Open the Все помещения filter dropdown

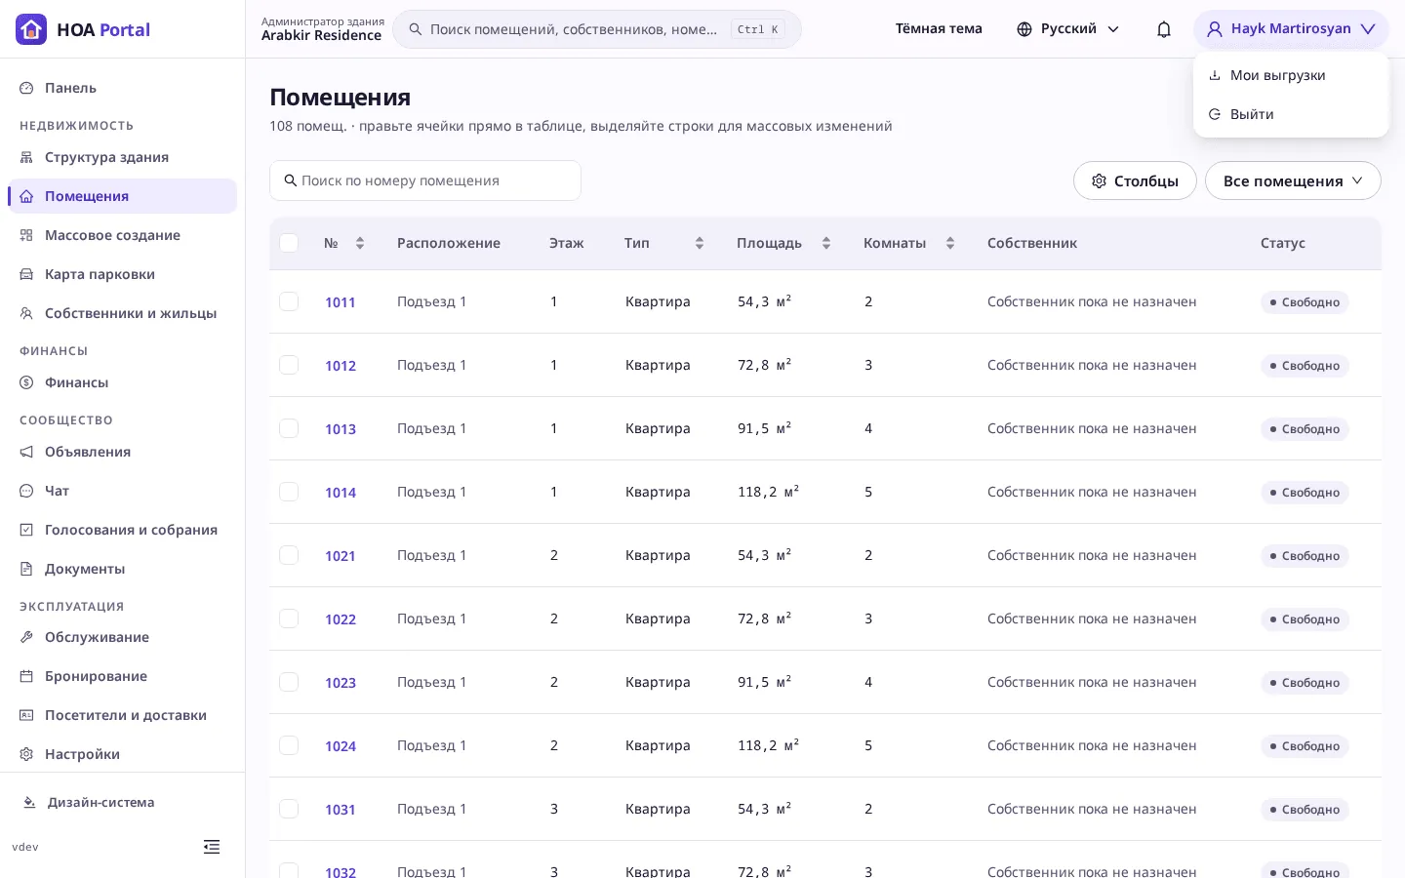click(x=1293, y=180)
